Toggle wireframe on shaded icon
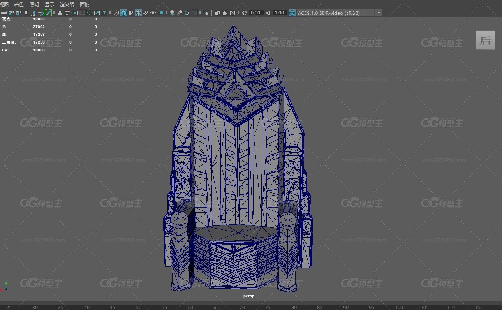502x310 pixels. pos(138,13)
